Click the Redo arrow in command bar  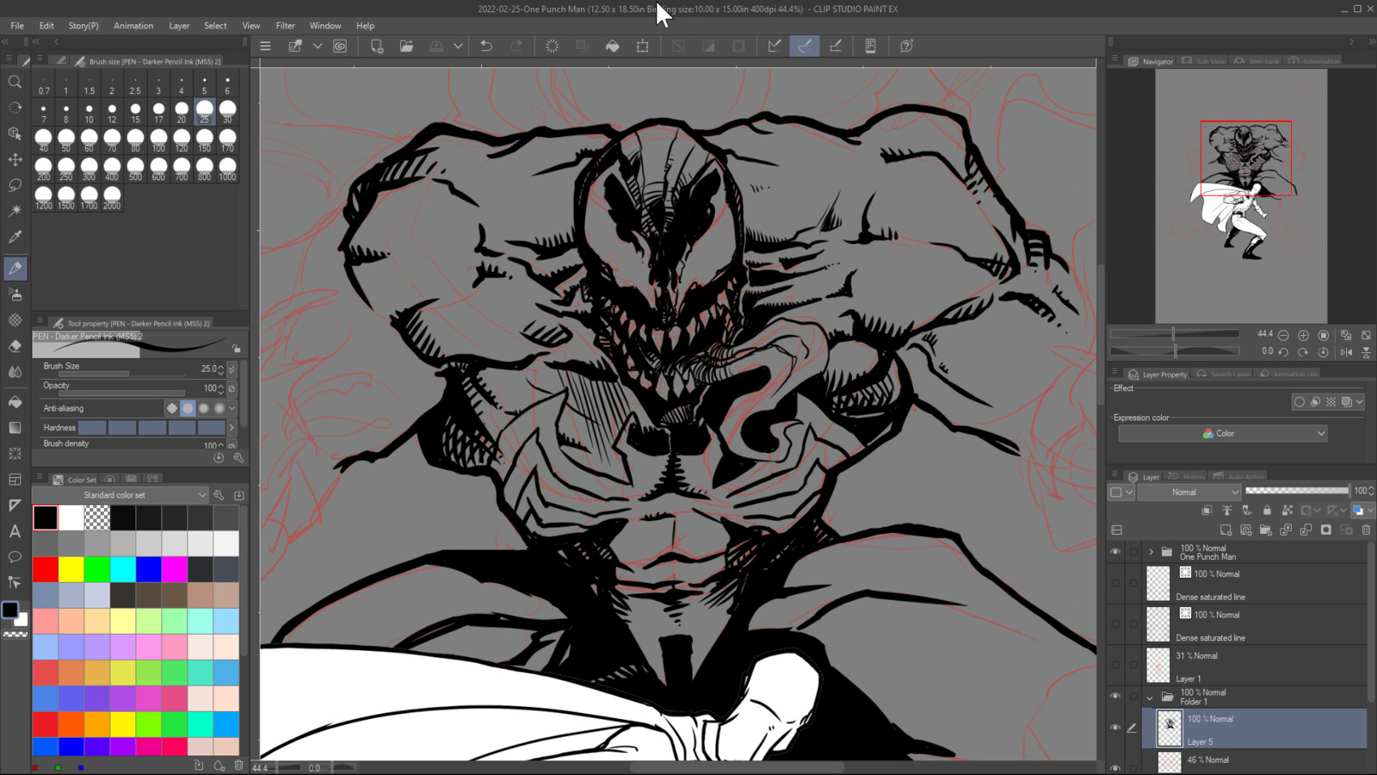pyautogui.click(x=516, y=46)
